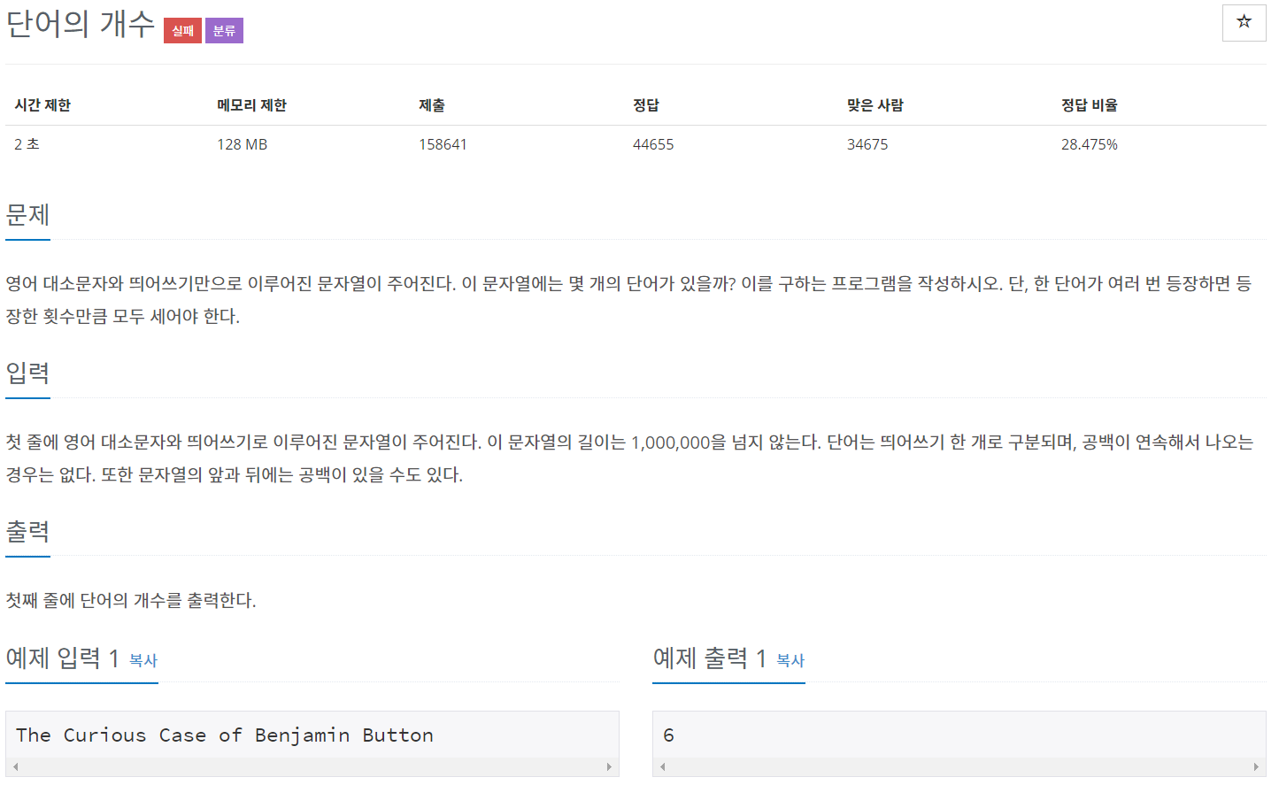1279x785 pixels.
Task: Open the purple 분류 badge
Action: [x=224, y=31]
